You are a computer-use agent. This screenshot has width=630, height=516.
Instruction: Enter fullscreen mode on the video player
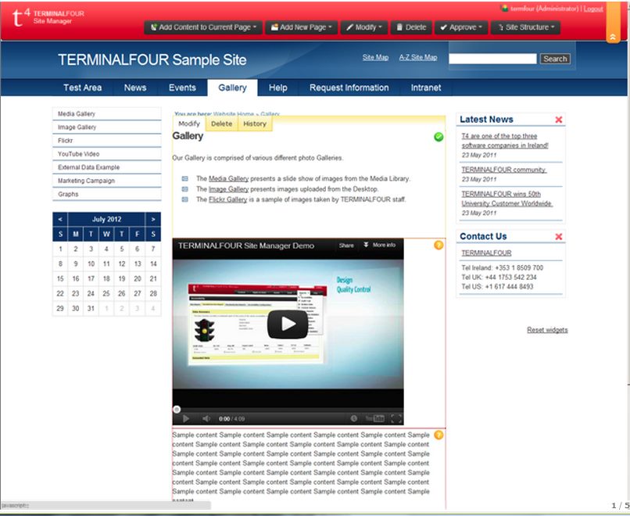(396, 419)
